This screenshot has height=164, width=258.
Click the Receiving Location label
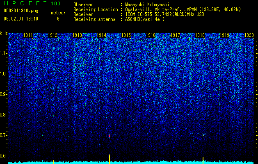[96, 9]
